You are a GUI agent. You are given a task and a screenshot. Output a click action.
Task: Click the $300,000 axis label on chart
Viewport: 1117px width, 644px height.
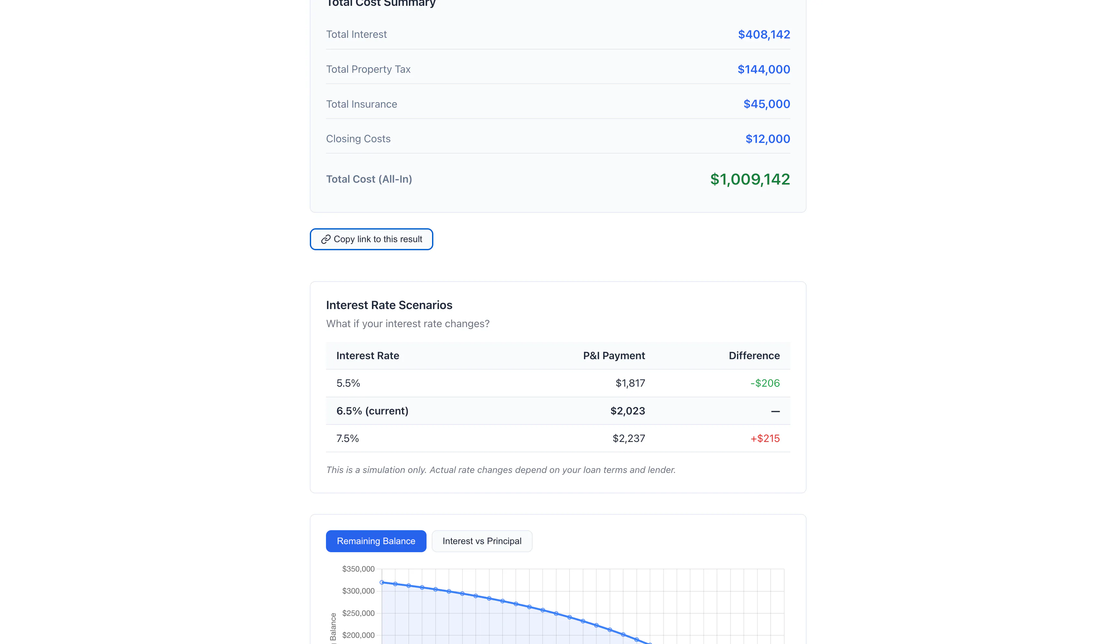pyautogui.click(x=358, y=591)
